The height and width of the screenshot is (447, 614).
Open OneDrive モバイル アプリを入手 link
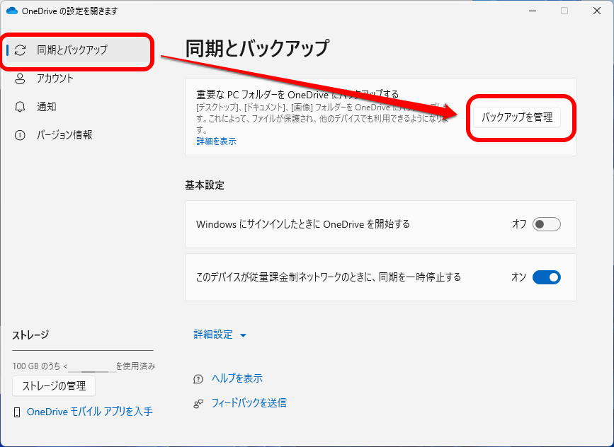[90, 412]
